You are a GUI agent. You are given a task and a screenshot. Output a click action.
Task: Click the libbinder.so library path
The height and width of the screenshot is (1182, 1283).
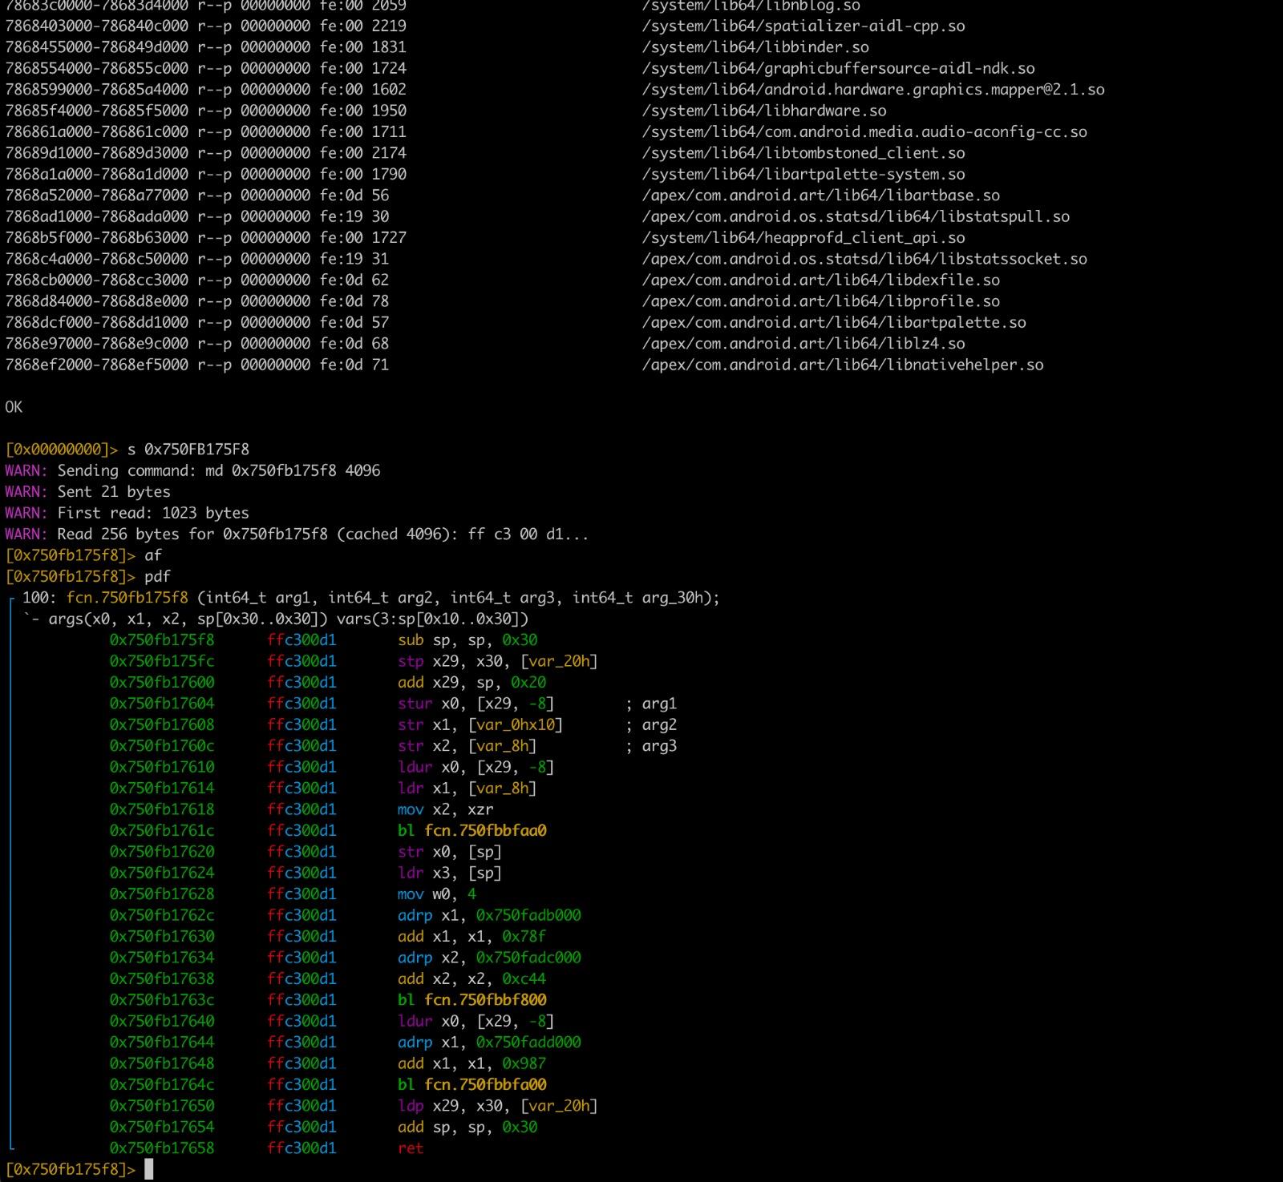(755, 47)
